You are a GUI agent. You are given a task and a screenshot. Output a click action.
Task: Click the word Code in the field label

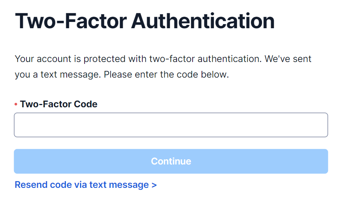86,104
